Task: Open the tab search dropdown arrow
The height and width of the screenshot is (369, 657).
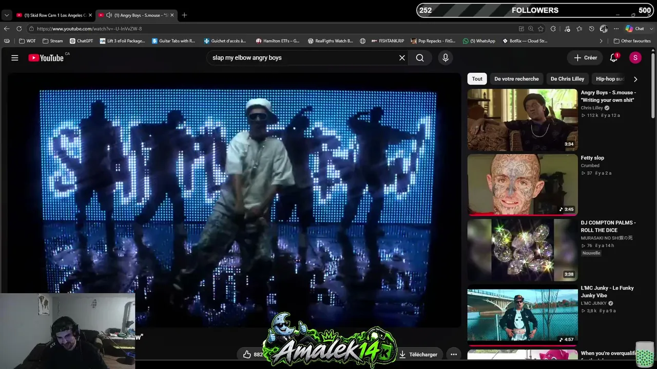Action: (7, 15)
